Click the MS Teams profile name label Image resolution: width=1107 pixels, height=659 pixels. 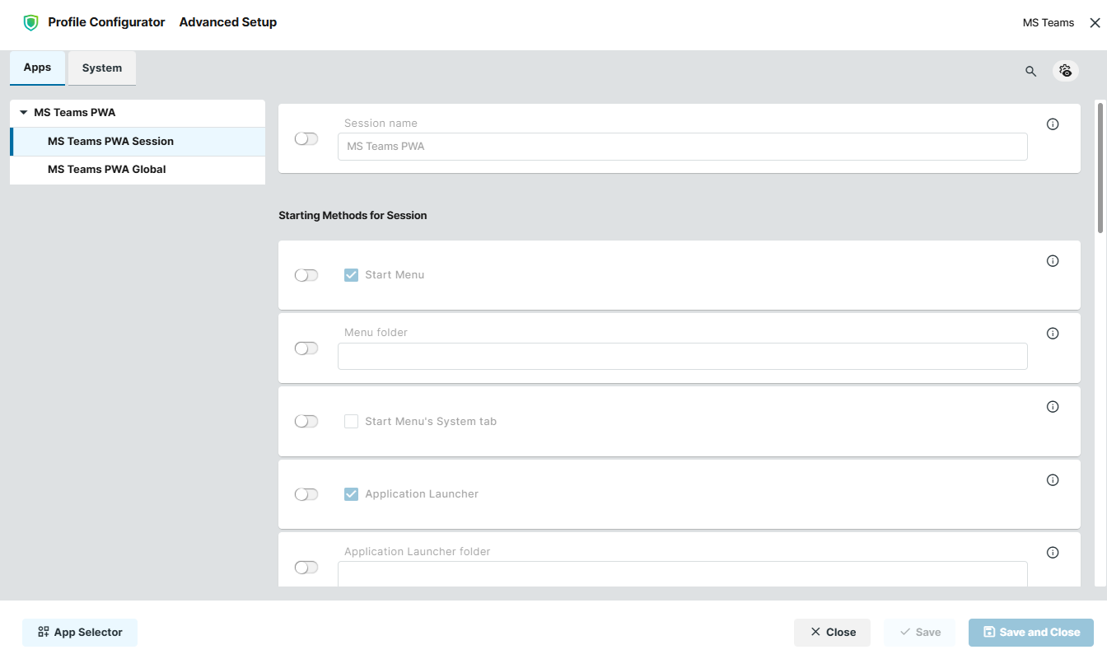click(1049, 23)
